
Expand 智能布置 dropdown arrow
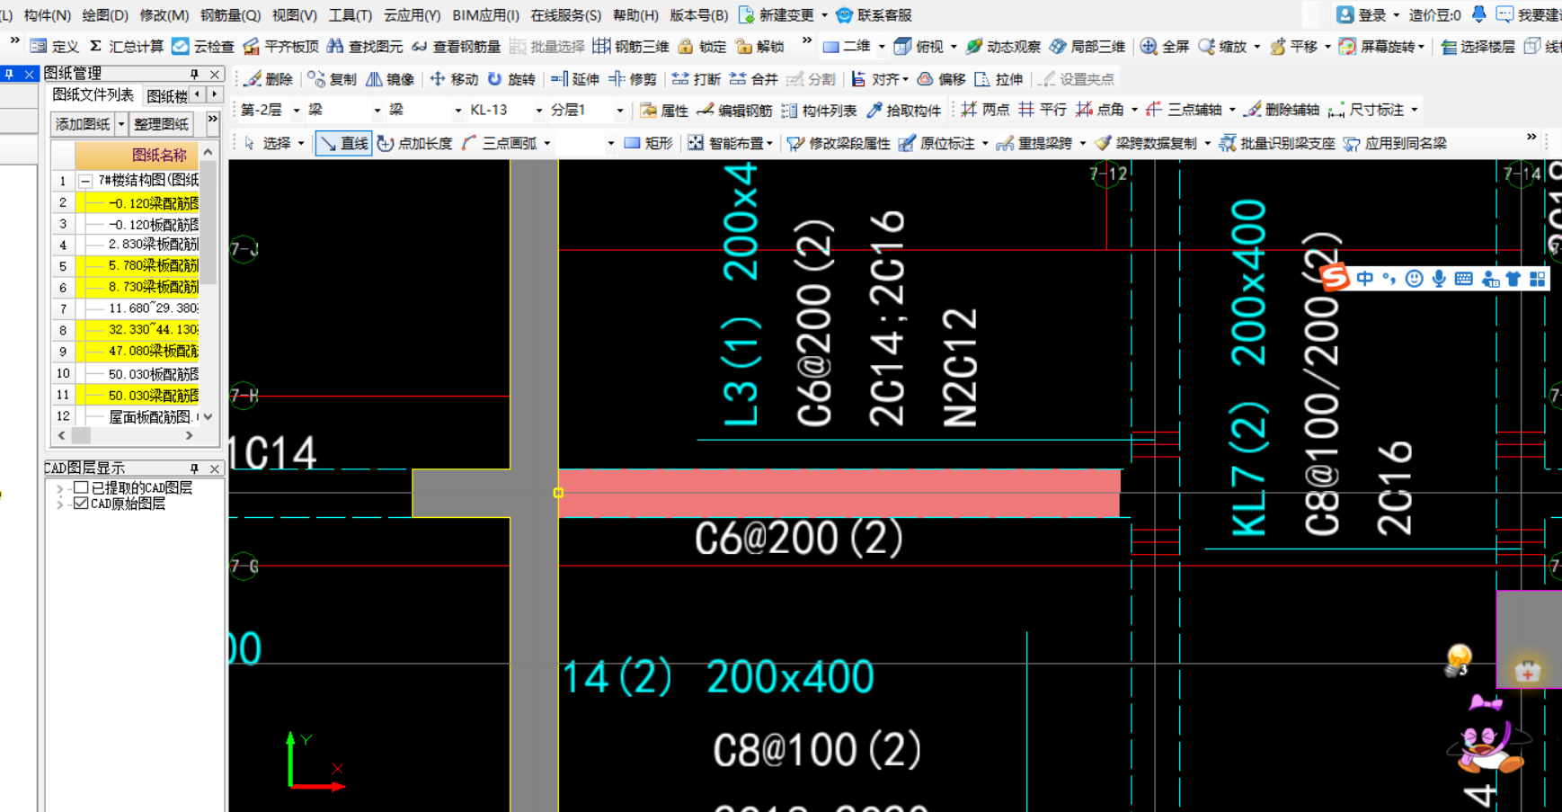[x=769, y=144]
